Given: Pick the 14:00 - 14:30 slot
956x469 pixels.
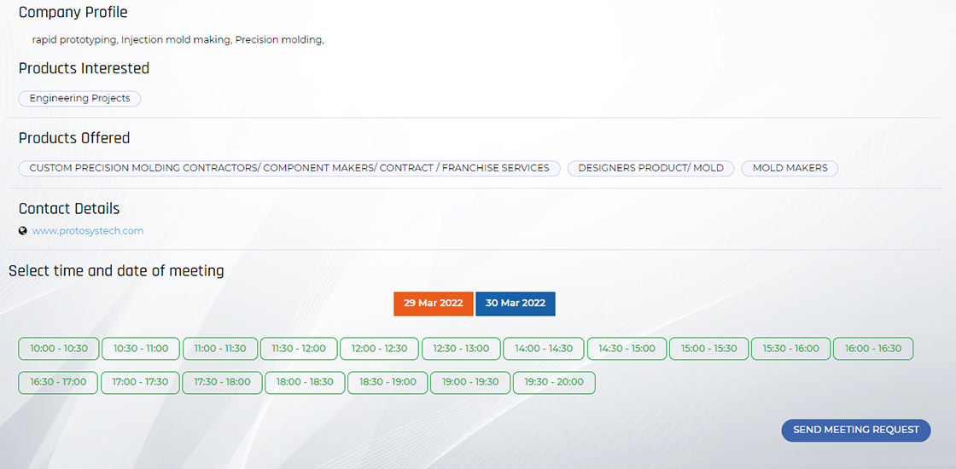Looking at the screenshot, I should [544, 349].
